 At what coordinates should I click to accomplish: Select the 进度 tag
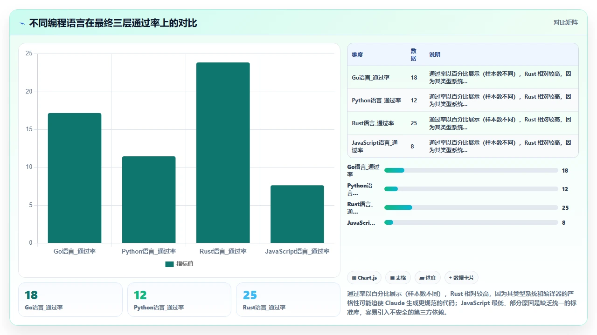[427, 278]
